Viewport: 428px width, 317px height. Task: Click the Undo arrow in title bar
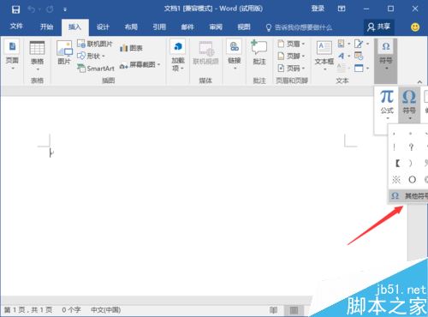[x=32, y=9]
